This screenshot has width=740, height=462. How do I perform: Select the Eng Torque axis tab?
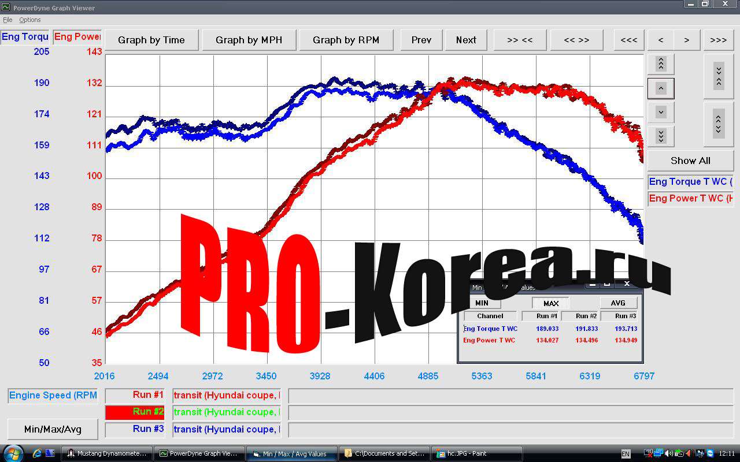coord(25,37)
